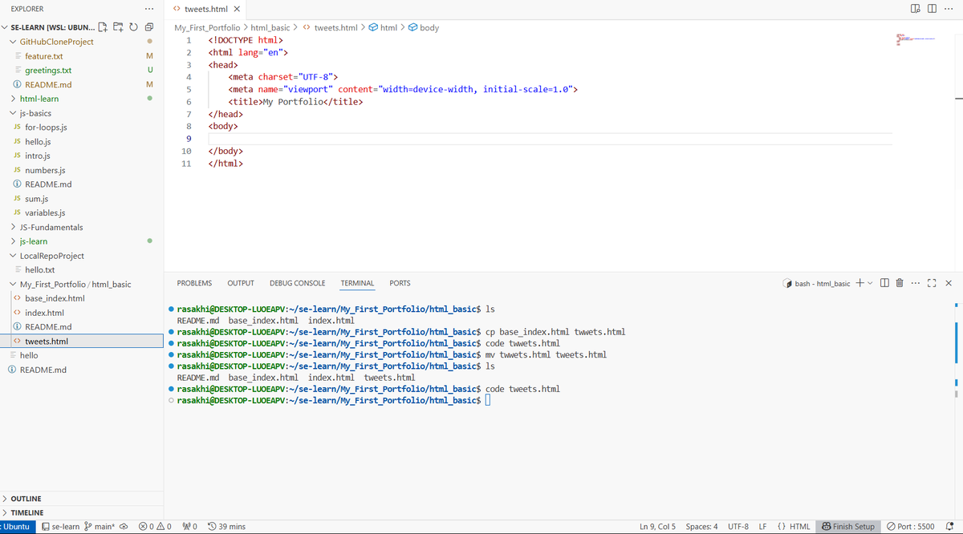
Task: Click Port : 5500 live server status
Action: tap(911, 527)
